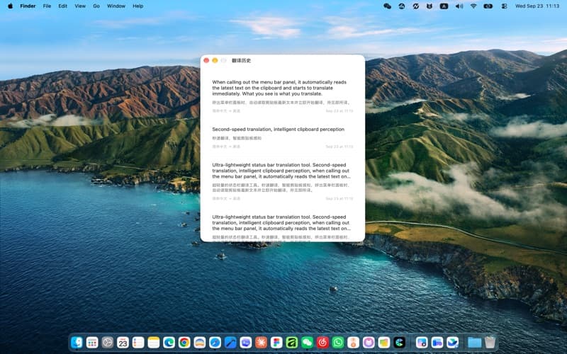Open the Apple menu

tap(10, 6)
